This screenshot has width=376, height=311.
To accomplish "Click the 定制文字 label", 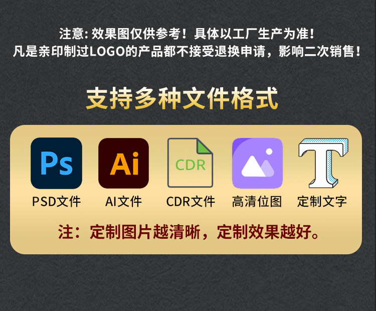I will click(x=322, y=202).
